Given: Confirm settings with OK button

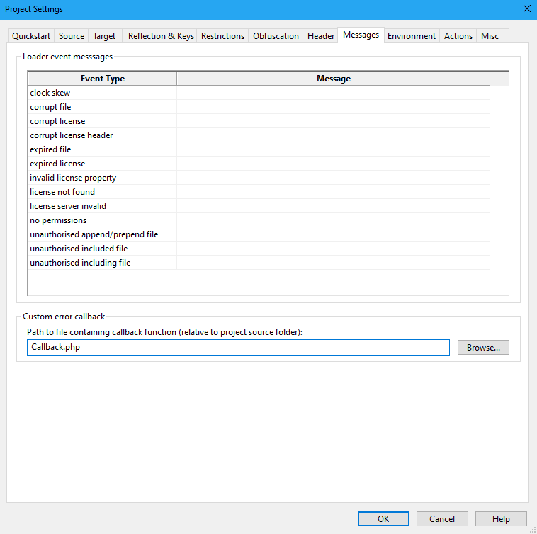Looking at the screenshot, I should [x=383, y=519].
